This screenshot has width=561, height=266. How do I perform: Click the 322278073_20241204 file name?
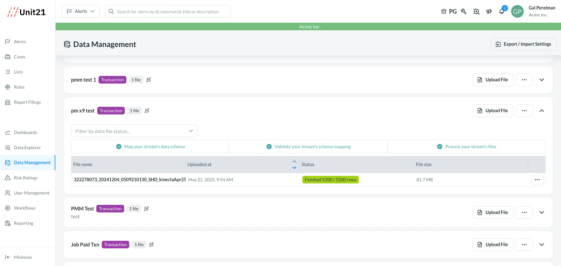pos(130,180)
